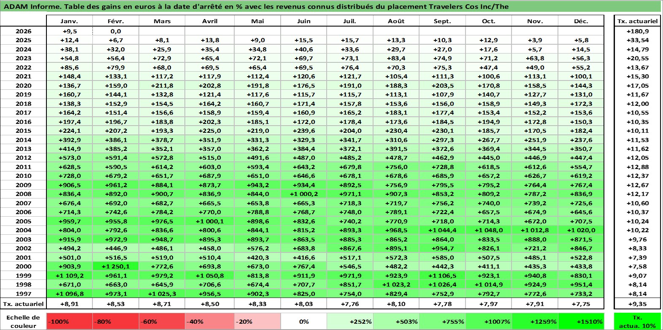Select the '+1 000,2' cell in 2008
Screen dimensions: 663x330
pyautogui.click(x=304, y=194)
